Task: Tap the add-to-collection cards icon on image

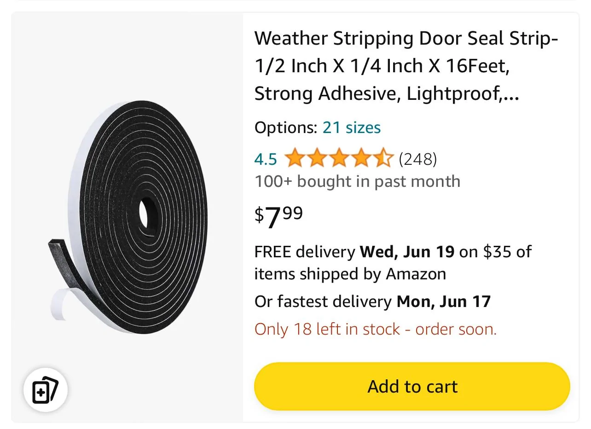Action: point(45,390)
